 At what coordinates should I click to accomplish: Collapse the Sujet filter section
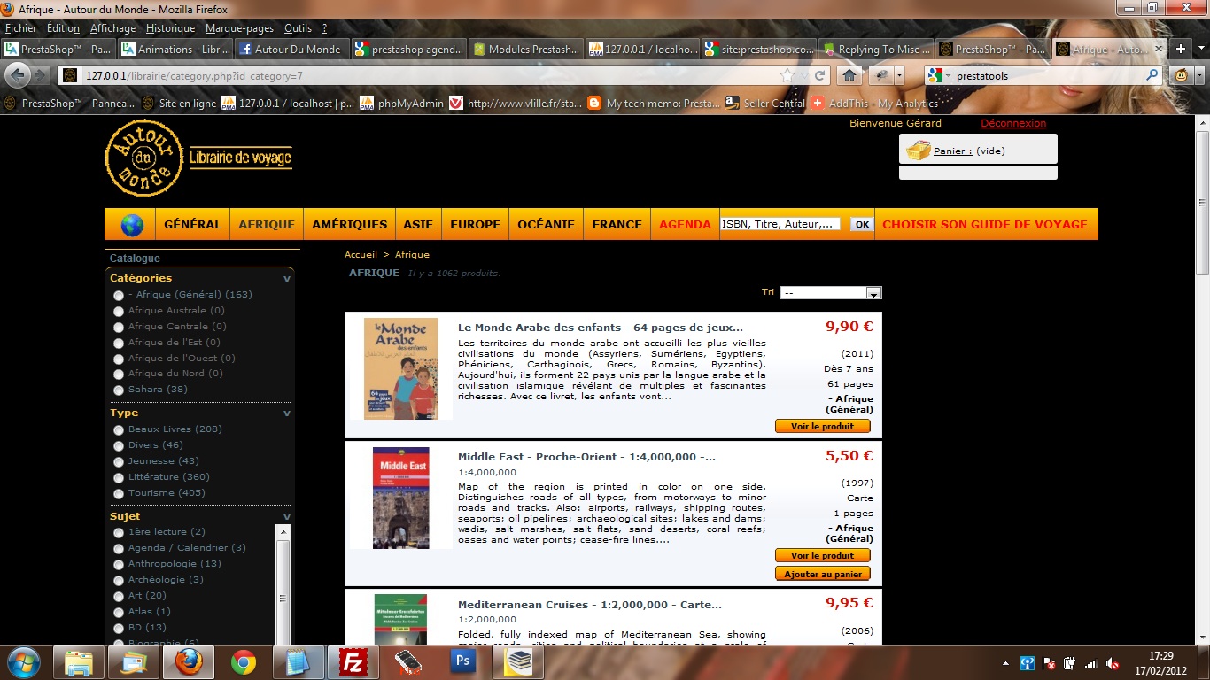click(286, 516)
